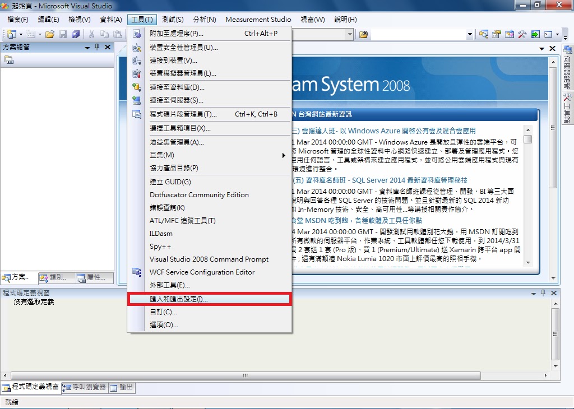Click the Open File folder icon
Image resolution: width=574 pixels, height=409 pixels.
[x=50, y=34]
